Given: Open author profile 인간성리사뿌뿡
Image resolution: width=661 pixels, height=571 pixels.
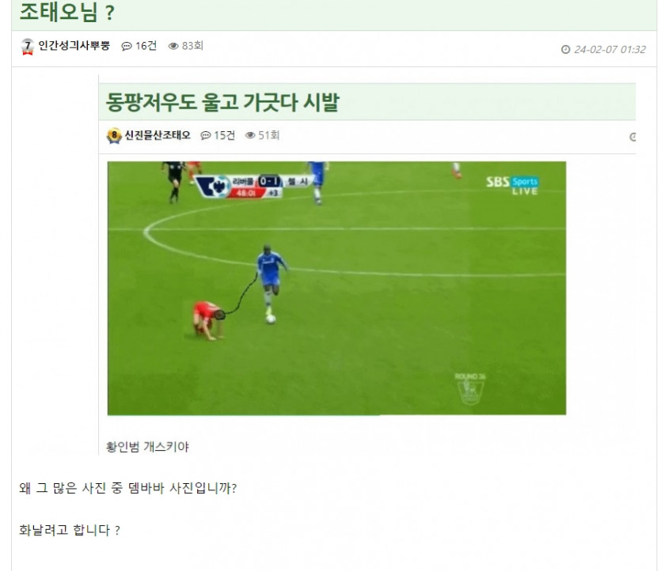Looking at the screenshot, I should coord(74,46).
